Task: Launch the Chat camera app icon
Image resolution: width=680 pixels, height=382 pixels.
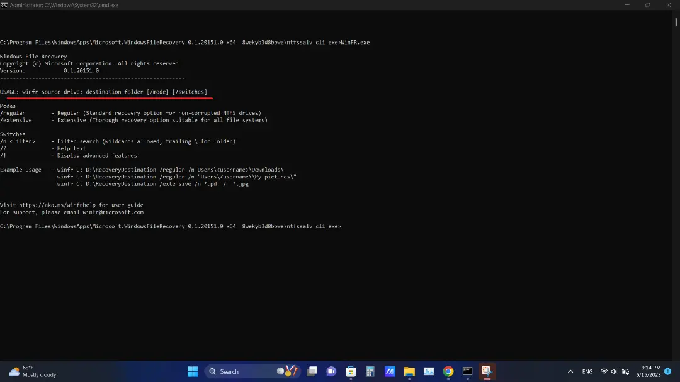Action: click(x=331, y=371)
